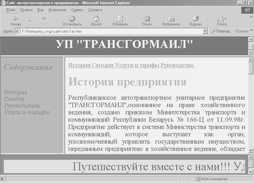254x183 pixels.
Task: Follow the Сегодня link in the sidebar
Action: [14, 99]
